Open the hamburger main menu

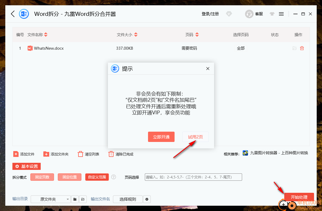(x=281, y=14)
